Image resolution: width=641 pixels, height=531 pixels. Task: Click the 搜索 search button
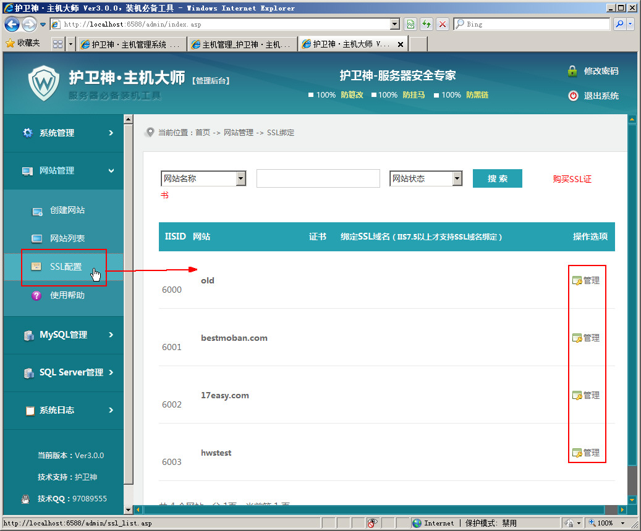(498, 178)
